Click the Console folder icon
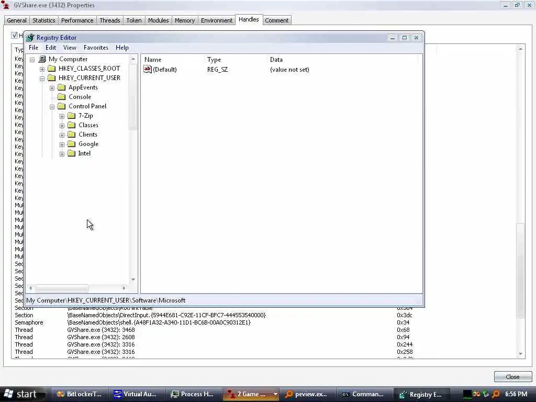Viewport: 536px width, 402px height. pos(62,97)
